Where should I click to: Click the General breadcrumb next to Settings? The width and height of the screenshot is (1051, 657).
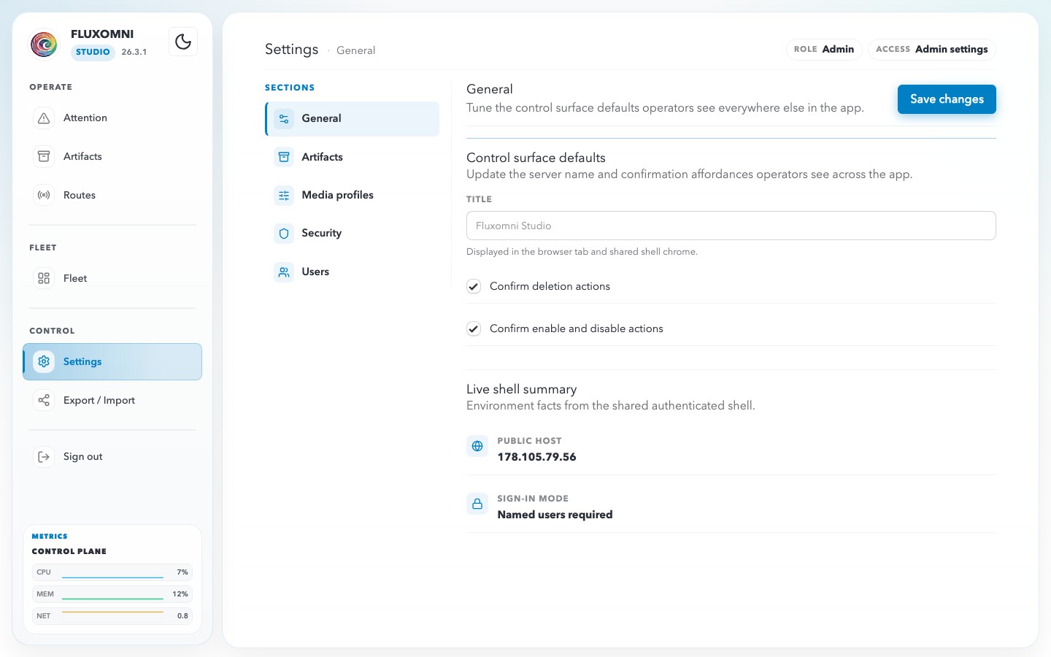[355, 50]
